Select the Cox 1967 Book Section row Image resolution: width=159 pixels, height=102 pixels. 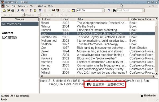(x=98, y=48)
